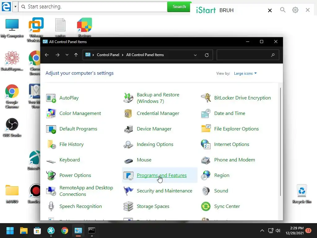The image size is (317, 238).
Task: Click the volume icon in system tray
Action: click(x=278, y=231)
